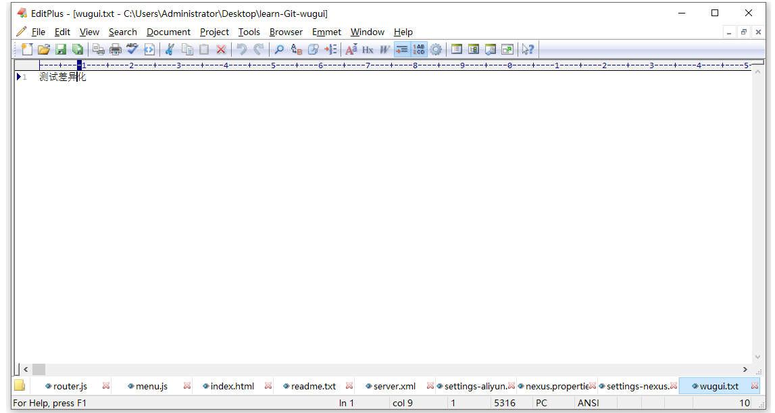Switch to the router.js document tab
Screen dimensions: 775x413
point(70,387)
